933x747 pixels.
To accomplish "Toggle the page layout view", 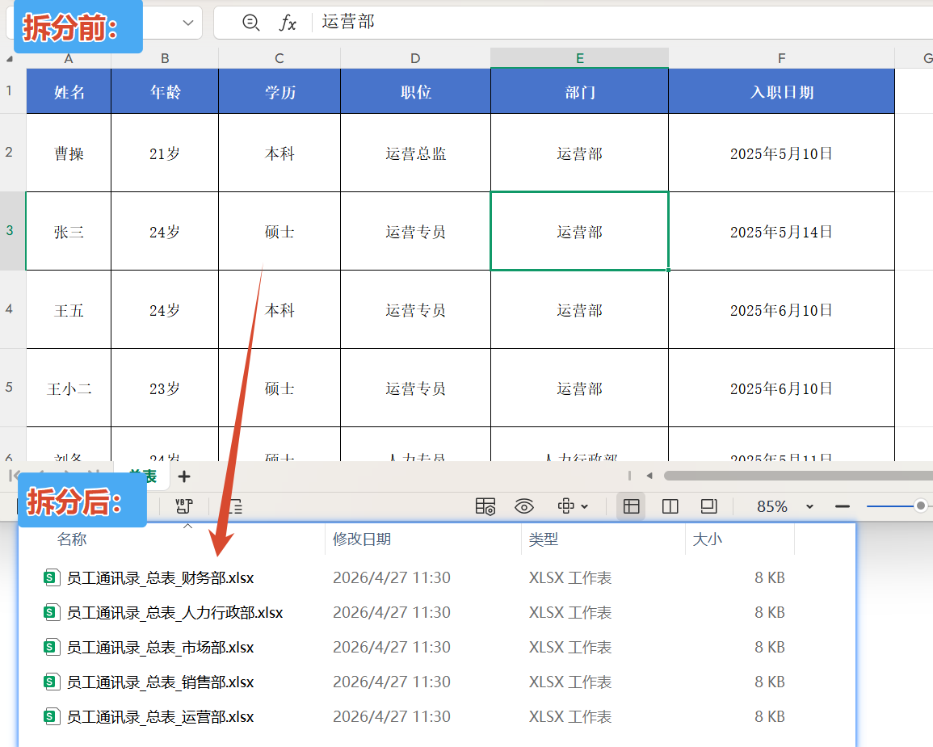I will coord(670,506).
